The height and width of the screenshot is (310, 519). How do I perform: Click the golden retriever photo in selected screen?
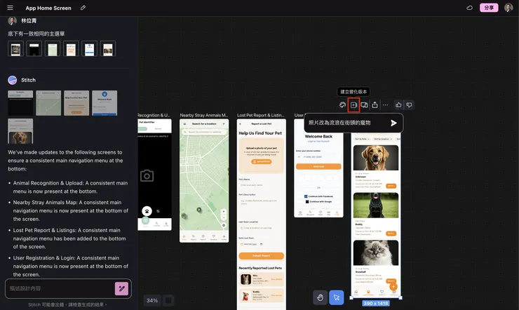click(376, 158)
